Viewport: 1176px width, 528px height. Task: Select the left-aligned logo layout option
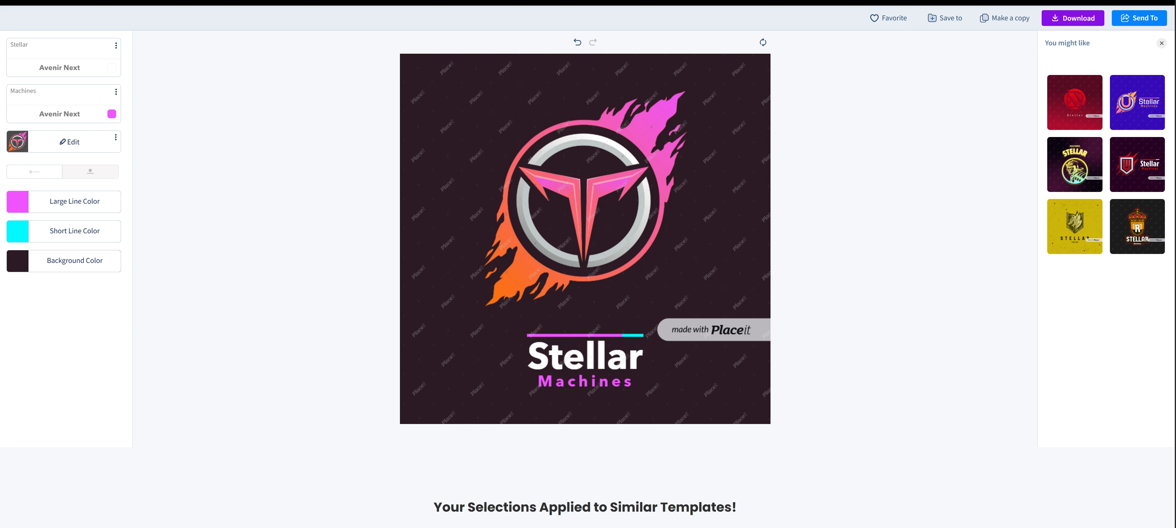[x=34, y=172]
